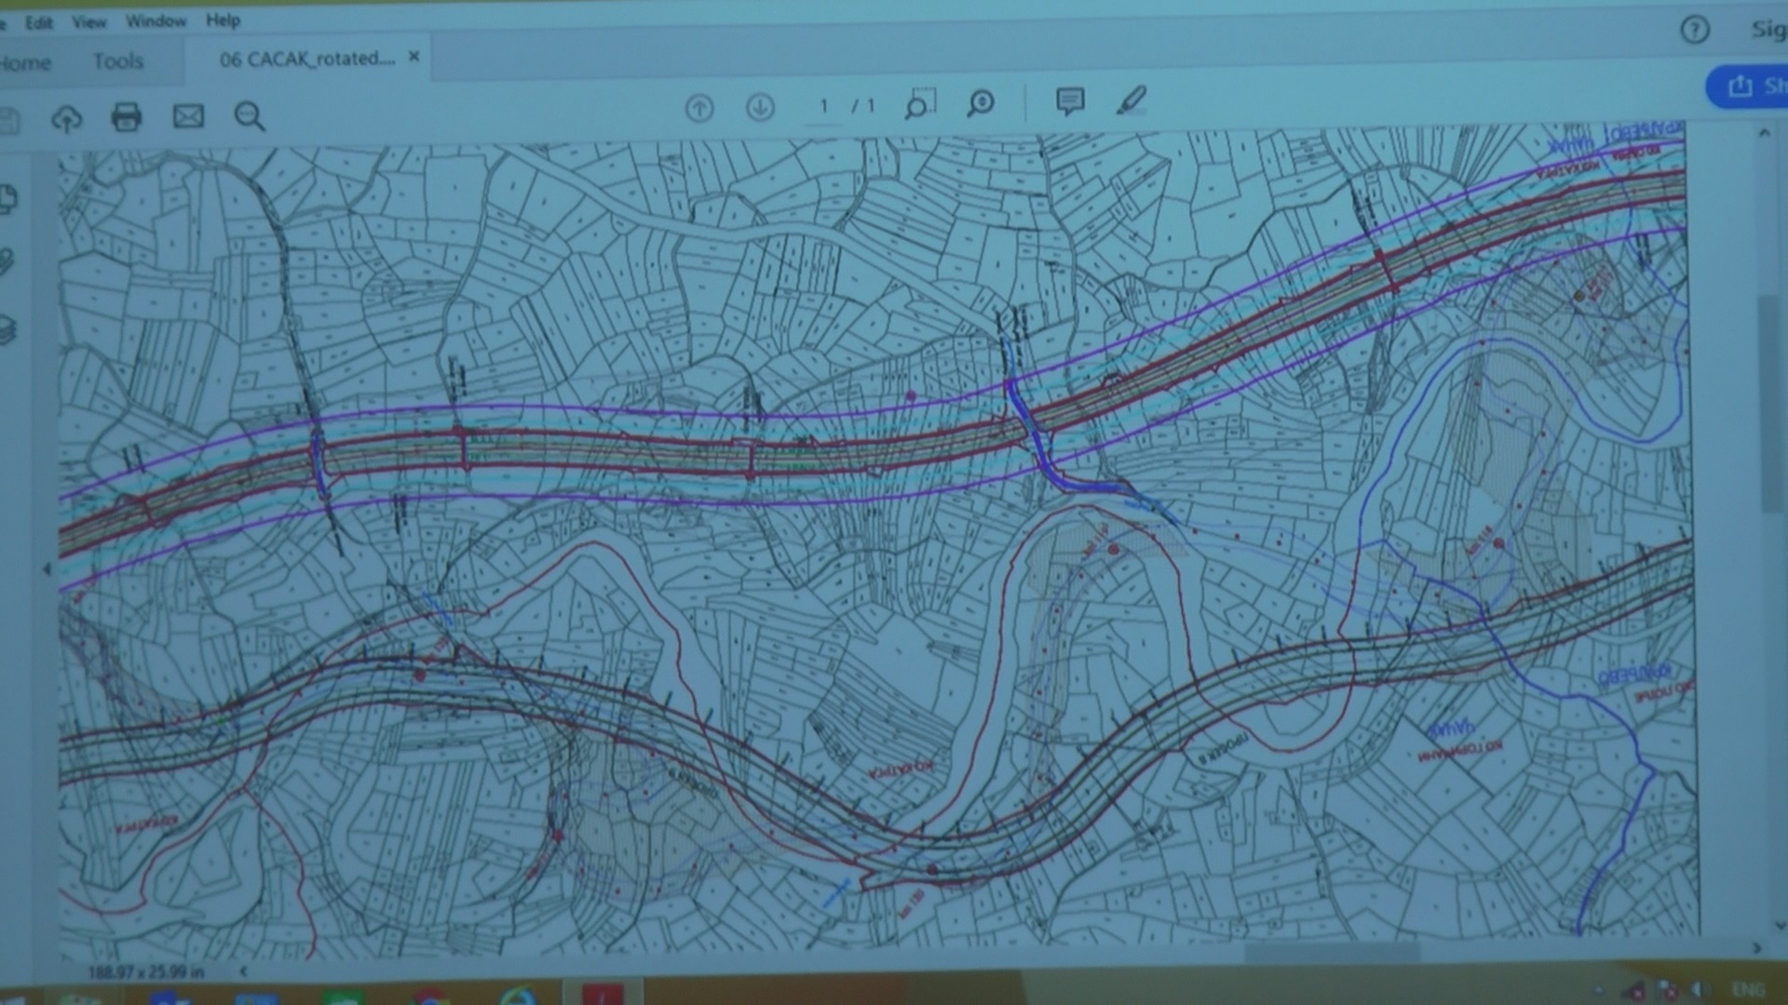
Task: Open the find text magnifier icon
Action: 250,116
